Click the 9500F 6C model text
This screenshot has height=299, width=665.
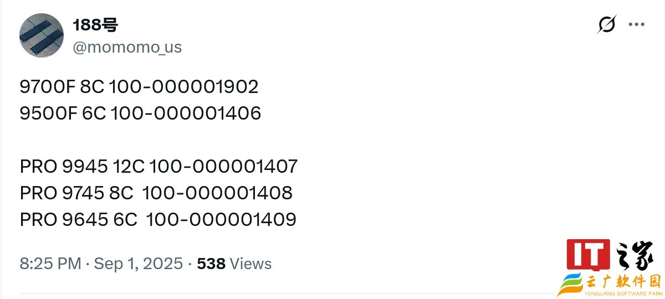click(63, 114)
